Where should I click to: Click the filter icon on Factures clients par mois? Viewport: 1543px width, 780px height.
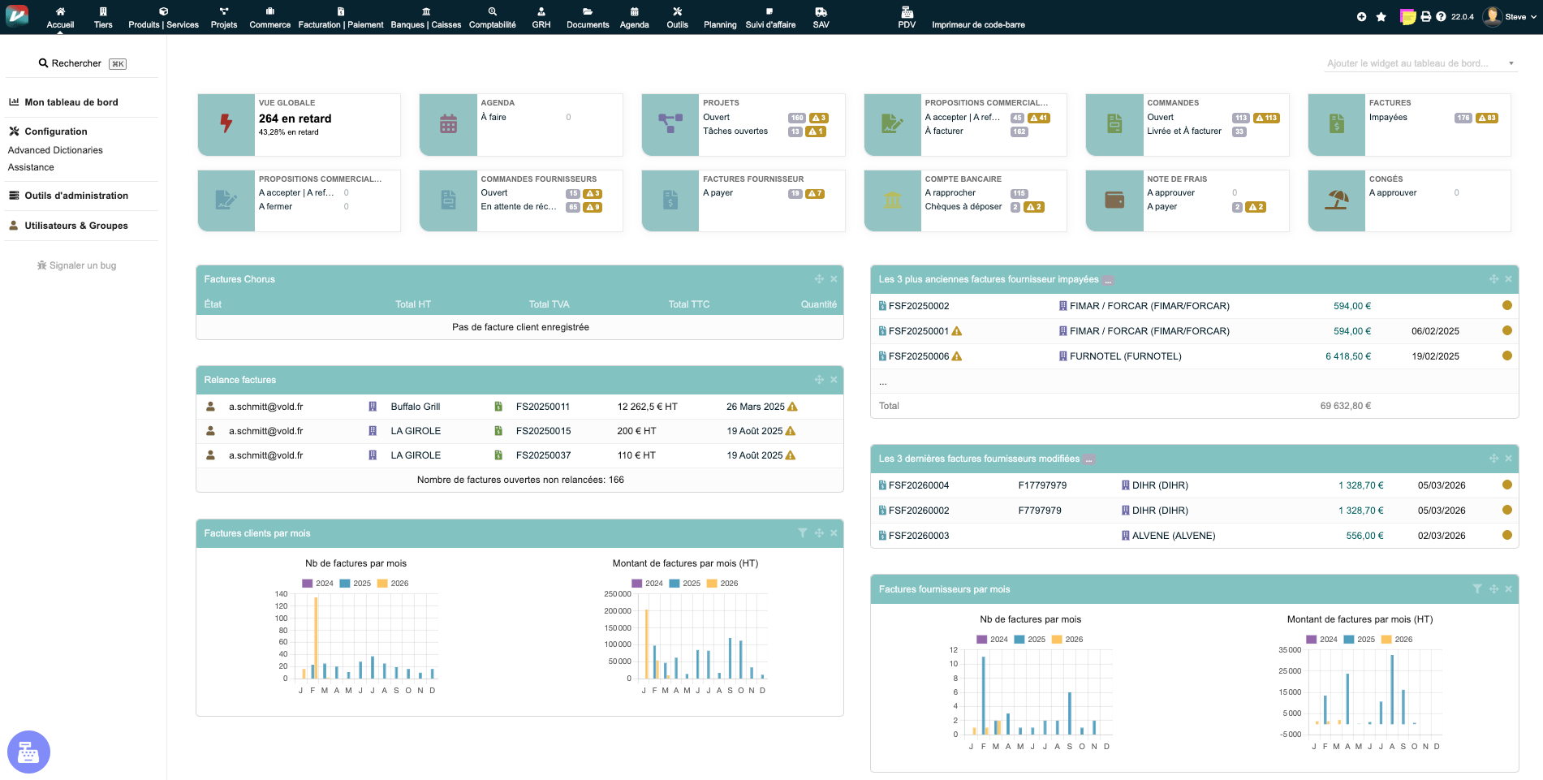(x=802, y=533)
